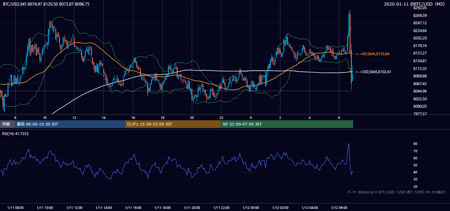Click hour tick 6 under price chart
The width and height of the screenshot is (450, 211).
click(339, 117)
